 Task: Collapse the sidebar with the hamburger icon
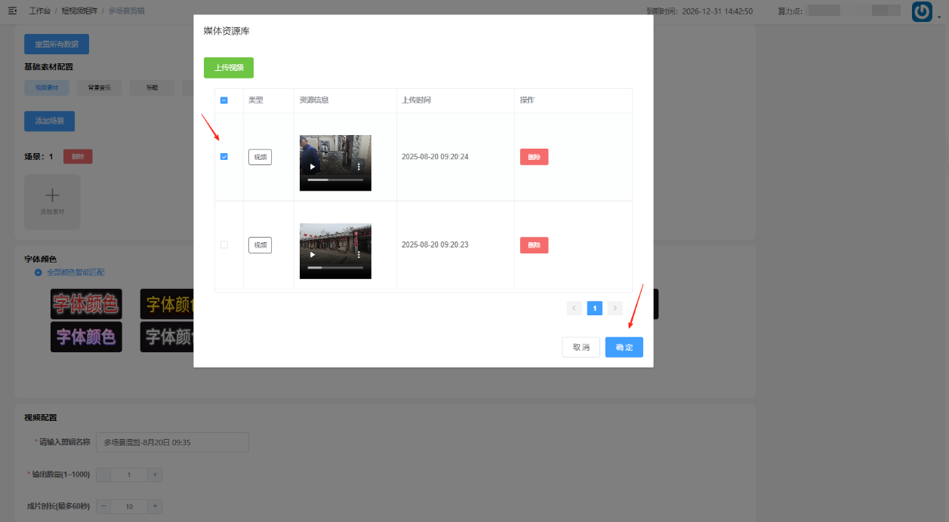pyautogui.click(x=12, y=11)
